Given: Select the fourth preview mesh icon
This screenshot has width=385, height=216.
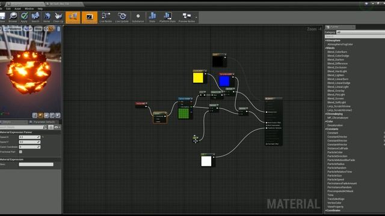Looking at the screenshot, I should pos(52,115).
